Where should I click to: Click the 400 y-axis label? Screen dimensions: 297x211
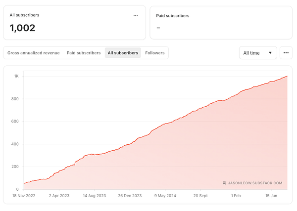(x=15, y=144)
